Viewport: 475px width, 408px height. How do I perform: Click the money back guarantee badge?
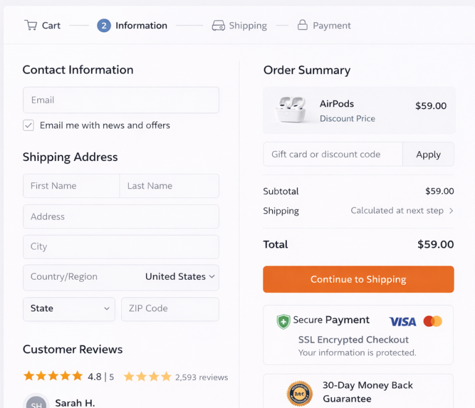[300, 393]
